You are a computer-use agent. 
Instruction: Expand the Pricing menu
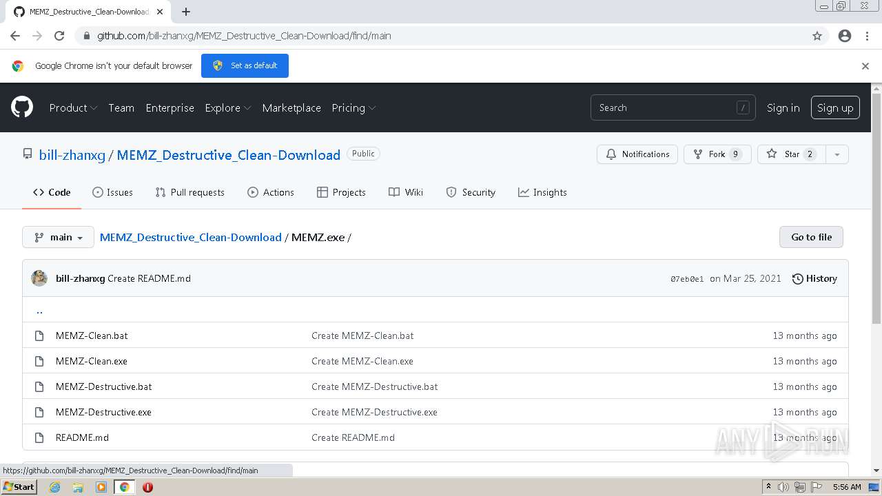[353, 107]
